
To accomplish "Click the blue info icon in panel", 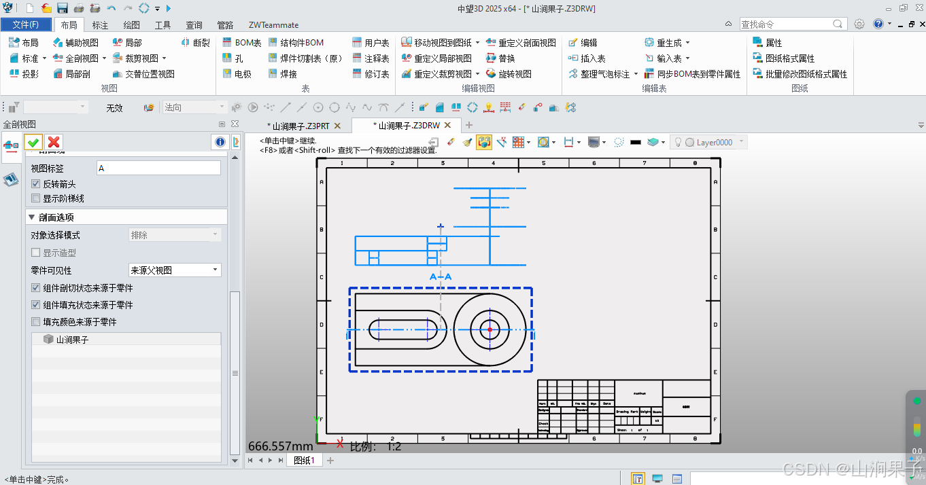I will [x=220, y=142].
